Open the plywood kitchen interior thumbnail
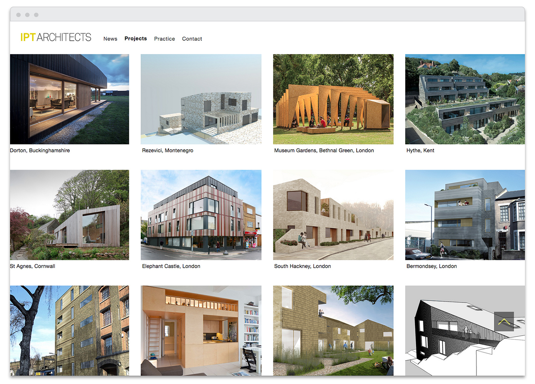This screenshot has width=535, height=384. [x=201, y=330]
